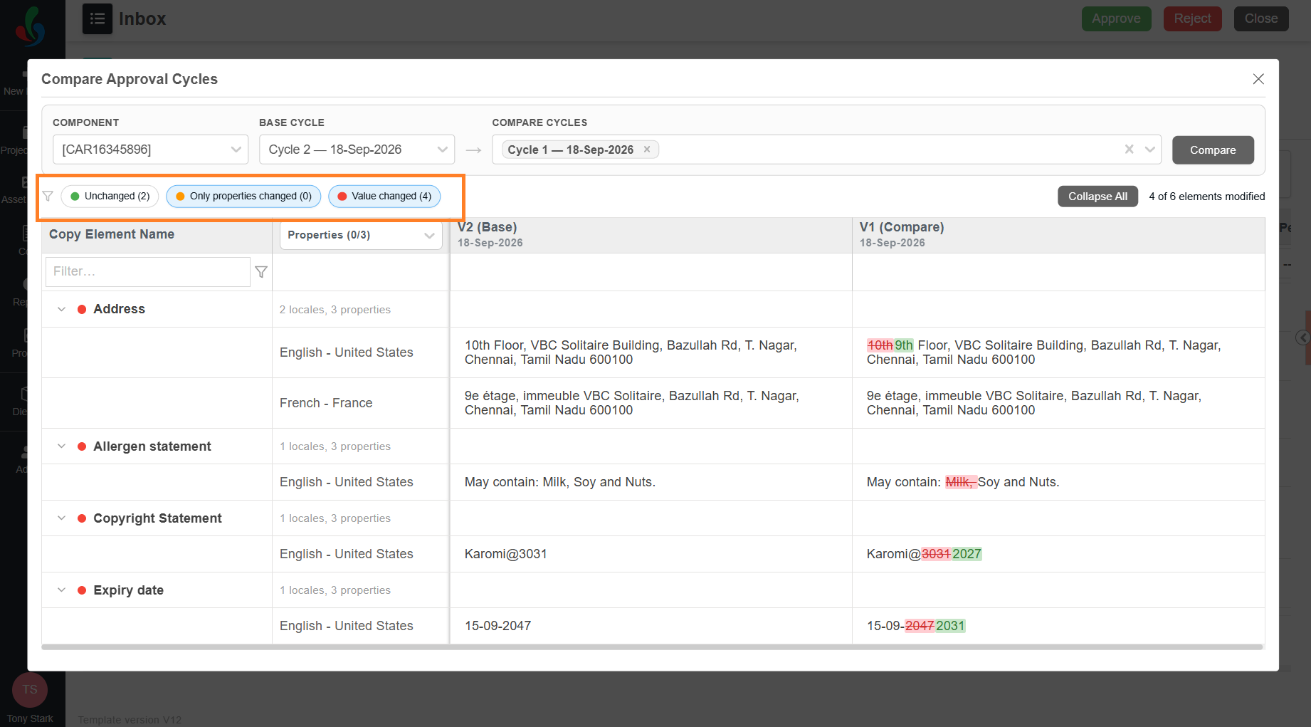
Task: Close the Compare Approval Cycles dialog
Action: click(x=1258, y=79)
